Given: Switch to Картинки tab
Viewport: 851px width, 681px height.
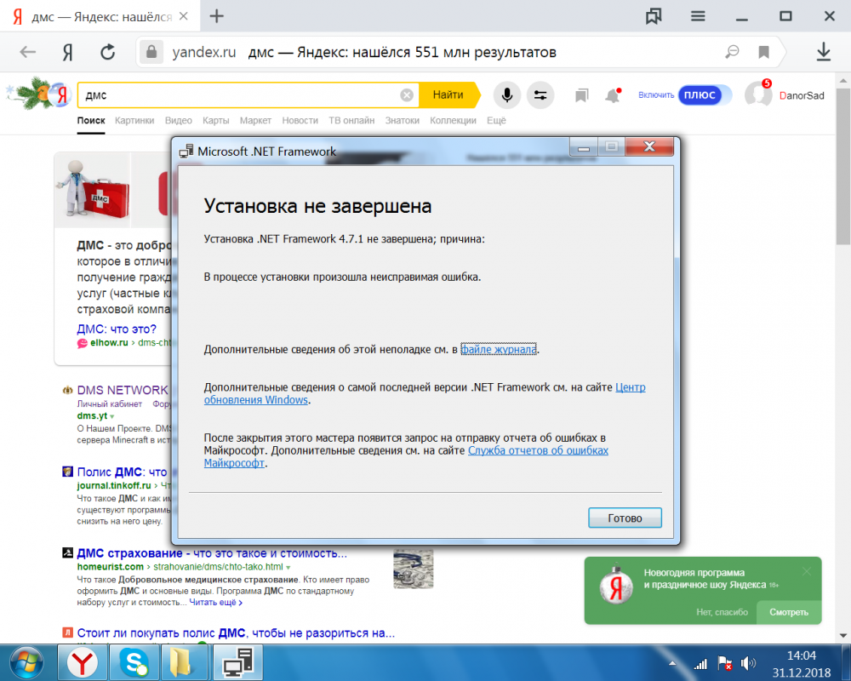Looking at the screenshot, I should tap(134, 121).
